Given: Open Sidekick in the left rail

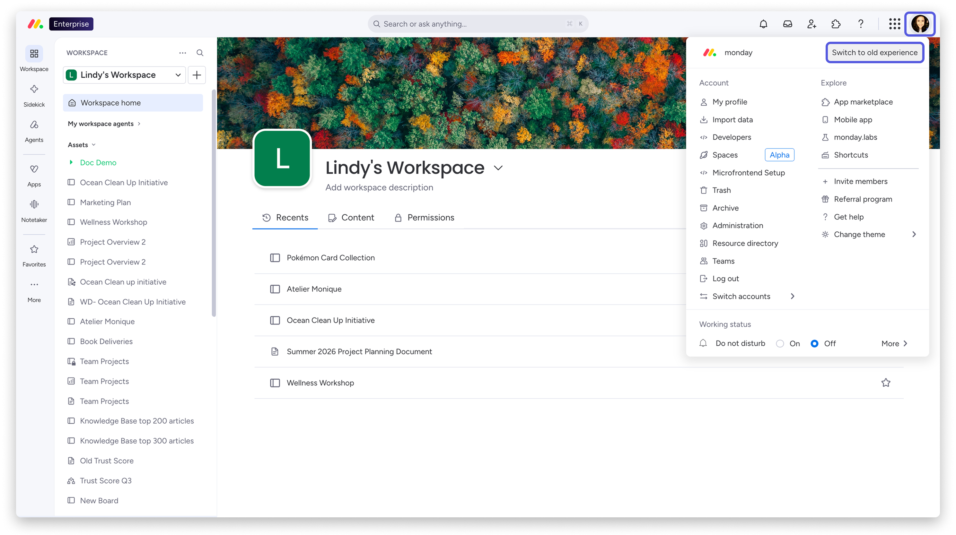Looking at the screenshot, I should tap(34, 95).
